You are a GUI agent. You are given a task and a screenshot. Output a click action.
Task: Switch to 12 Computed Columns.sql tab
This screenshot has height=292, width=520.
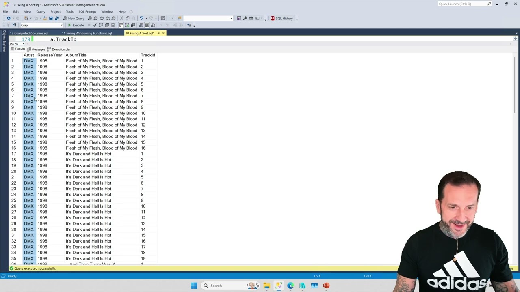point(29,33)
